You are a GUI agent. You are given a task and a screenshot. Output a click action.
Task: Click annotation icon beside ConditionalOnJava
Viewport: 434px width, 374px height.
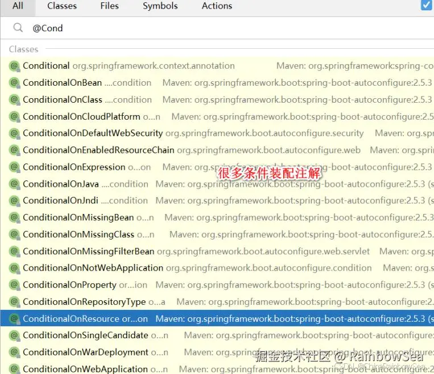(14, 184)
